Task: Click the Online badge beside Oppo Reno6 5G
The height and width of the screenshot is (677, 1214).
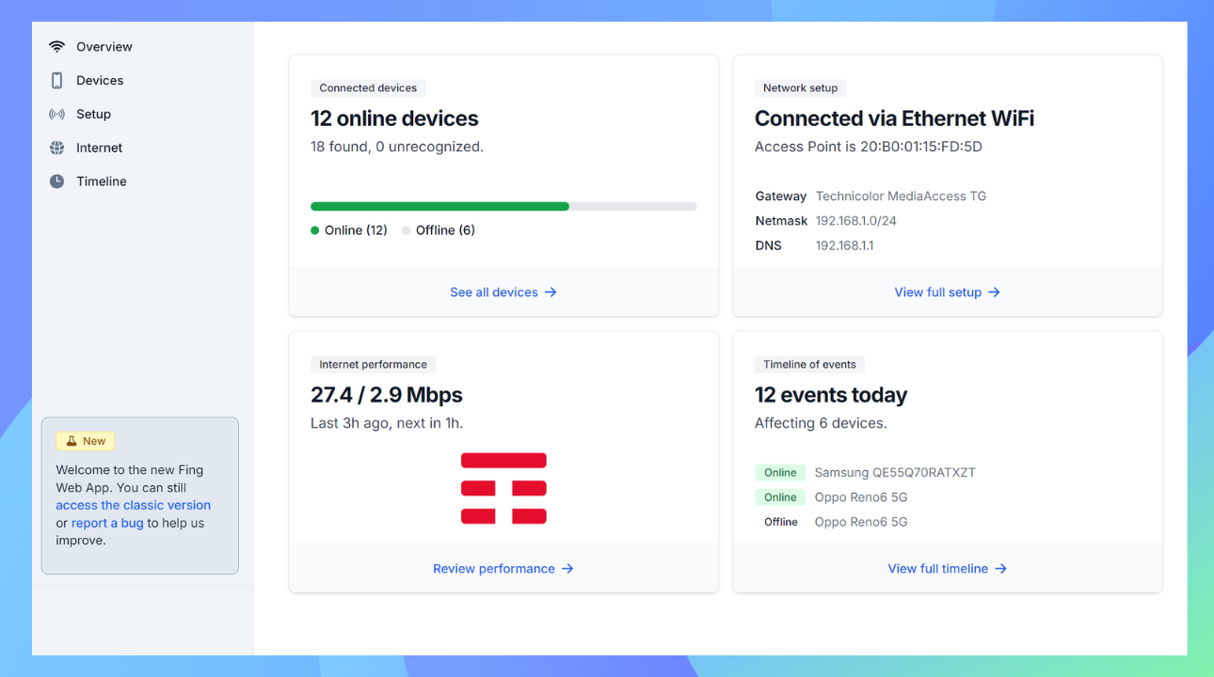Action: pos(780,497)
